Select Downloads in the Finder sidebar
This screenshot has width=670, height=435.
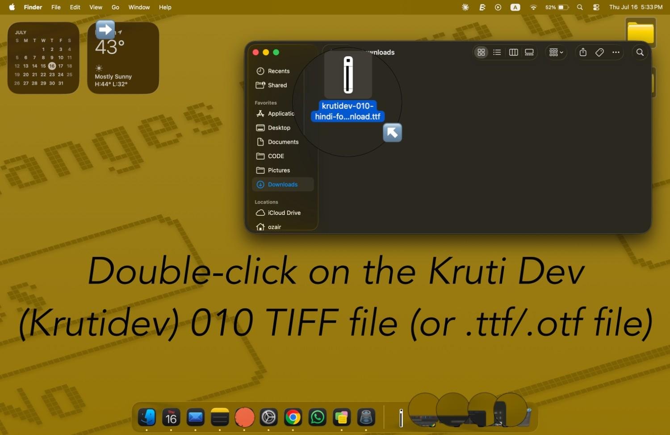point(283,184)
